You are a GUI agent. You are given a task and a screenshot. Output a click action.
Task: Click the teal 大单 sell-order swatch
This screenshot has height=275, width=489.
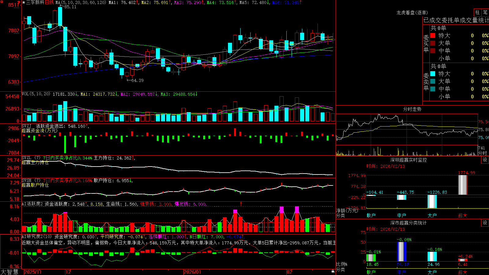pos(433,81)
